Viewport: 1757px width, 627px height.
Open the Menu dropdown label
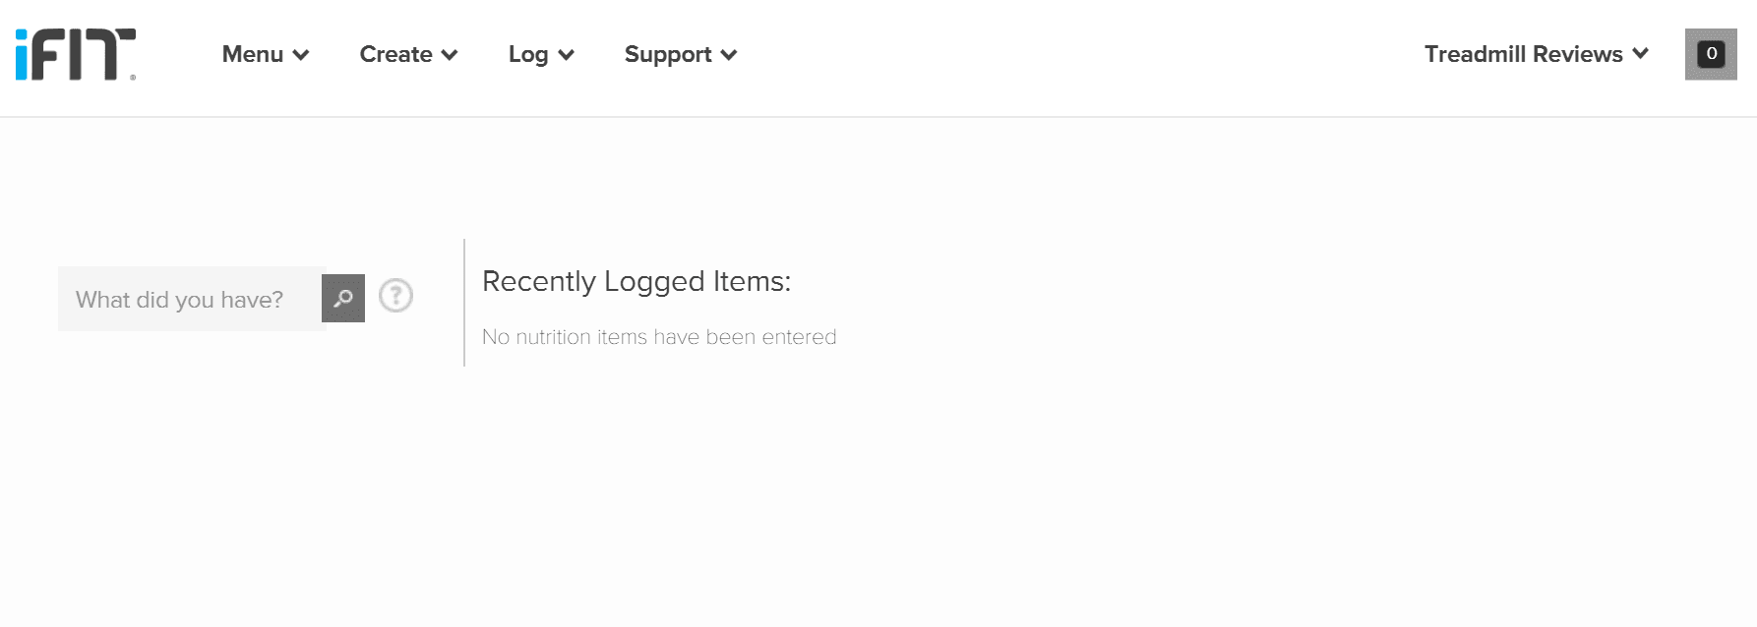[x=253, y=54]
